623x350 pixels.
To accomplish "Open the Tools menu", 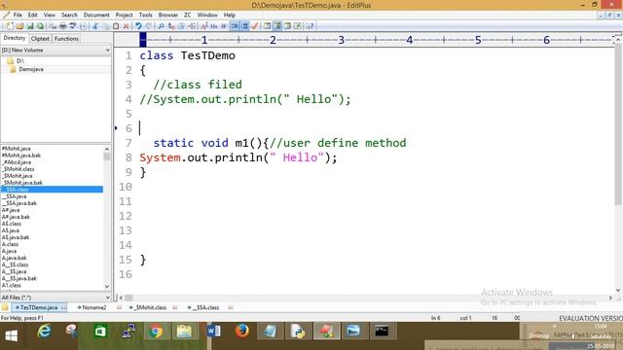I will pos(145,16).
